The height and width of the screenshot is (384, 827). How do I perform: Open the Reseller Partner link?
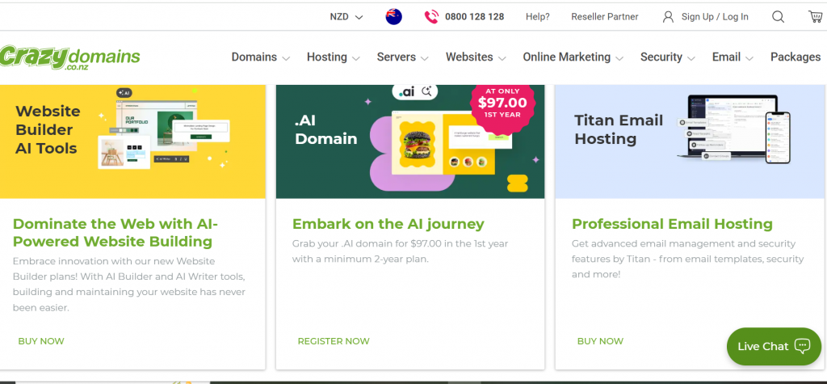(x=604, y=17)
